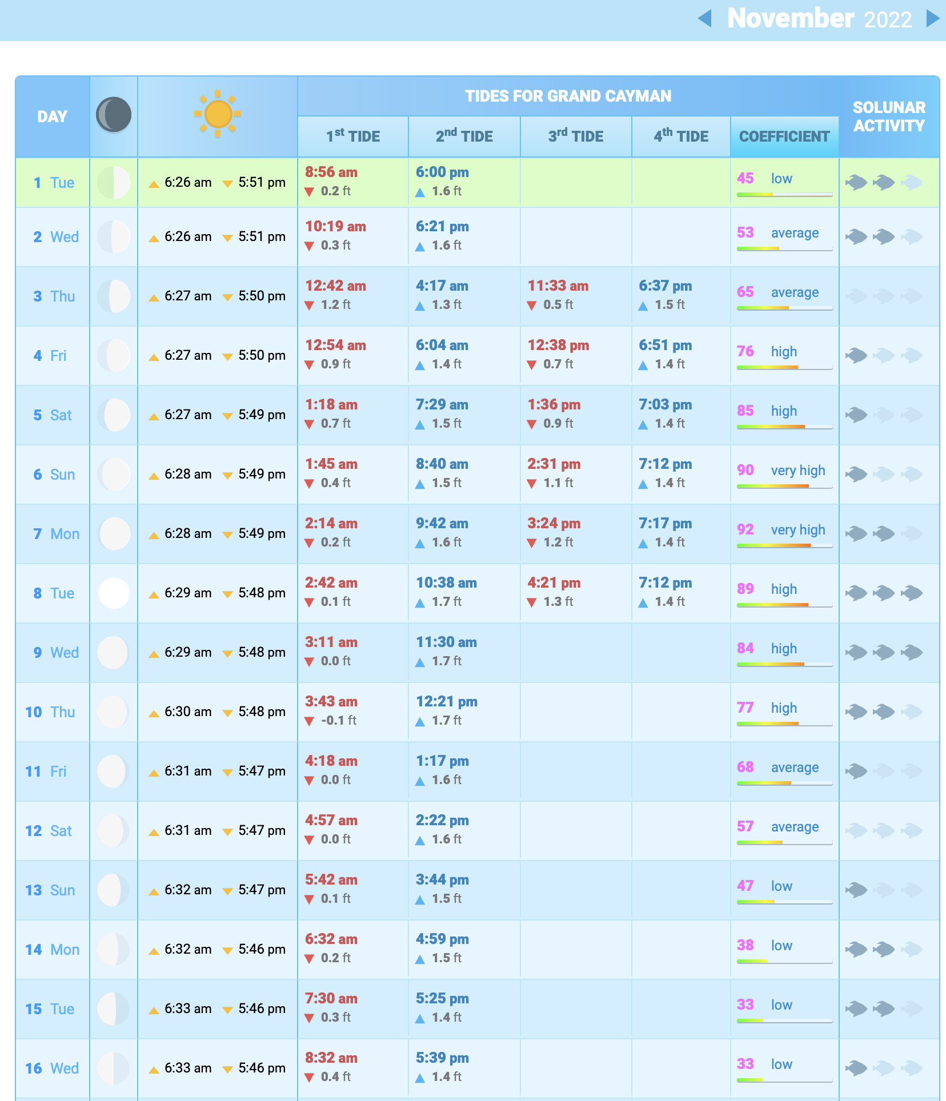946x1101 pixels.
Task: Click the sun icon in table header
Action: [217, 114]
